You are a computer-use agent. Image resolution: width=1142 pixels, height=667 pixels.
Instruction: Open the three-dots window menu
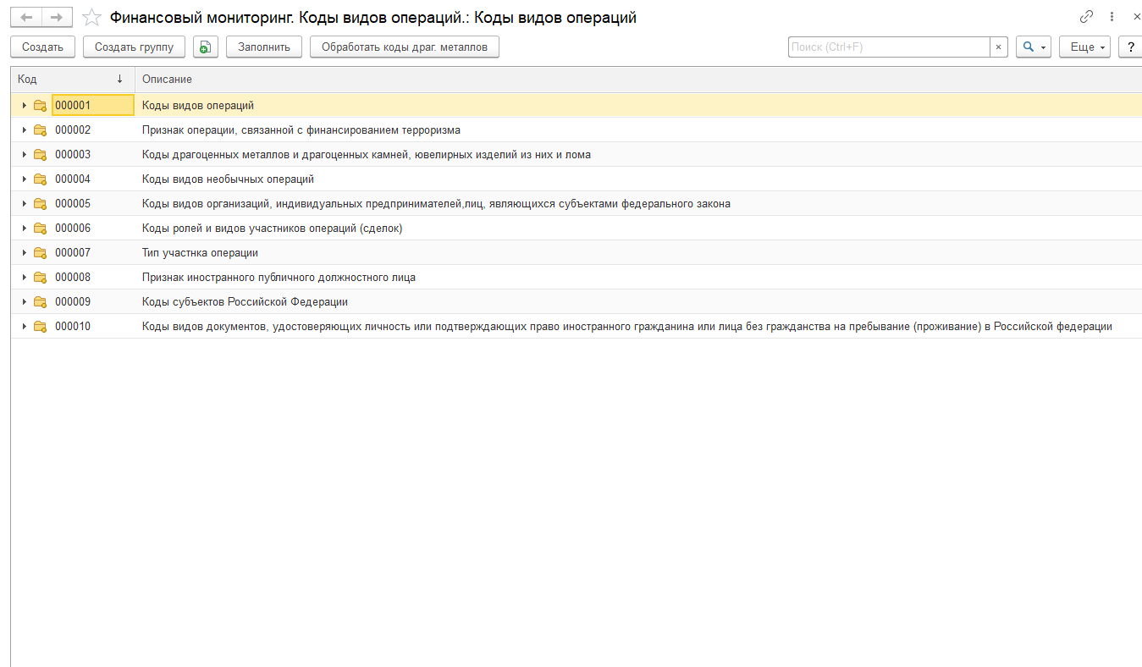click(1112, 17)
